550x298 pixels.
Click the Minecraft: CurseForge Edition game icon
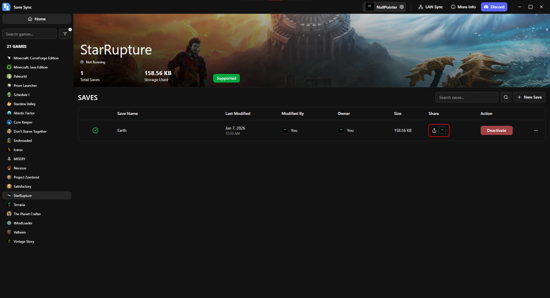coord(9,58)
